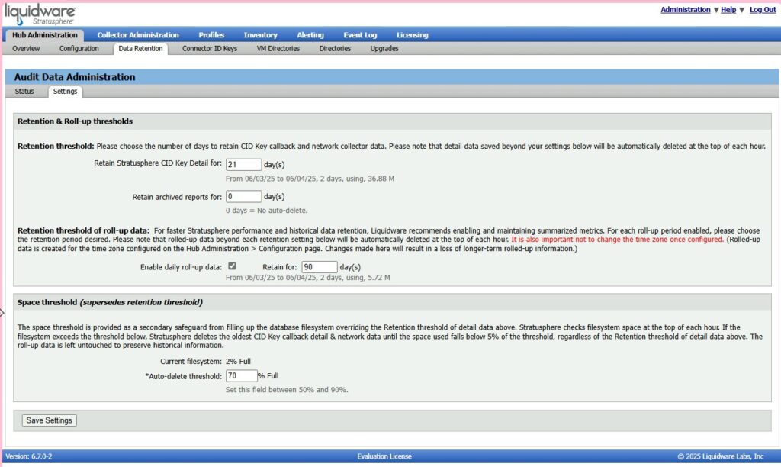Go to Connector ID Keys sub-tab
Image resolution: width=781 pixels, height=467 pixels.
point(210,48)
